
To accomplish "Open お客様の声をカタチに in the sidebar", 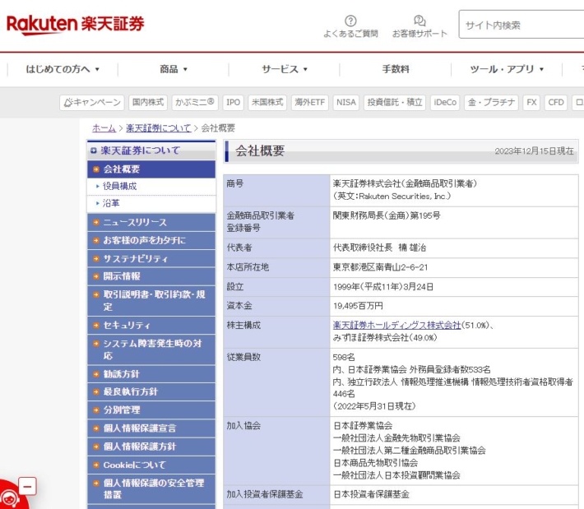I will click(x=151, y=241).
